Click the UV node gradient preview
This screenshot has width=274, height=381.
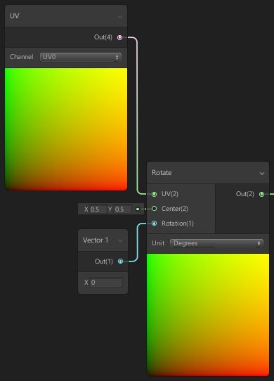pyautogui.click(x=66, y=129)
